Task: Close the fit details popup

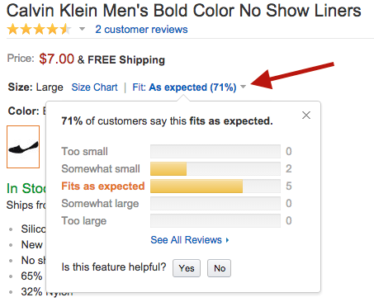Action: coord(306,115)
